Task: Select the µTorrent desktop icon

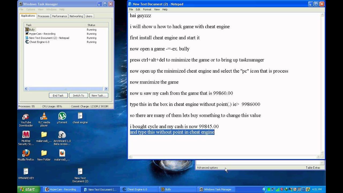Action: coord(62,116)
